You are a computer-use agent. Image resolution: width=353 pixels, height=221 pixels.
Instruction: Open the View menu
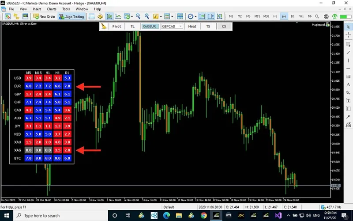tap(23, 9)
